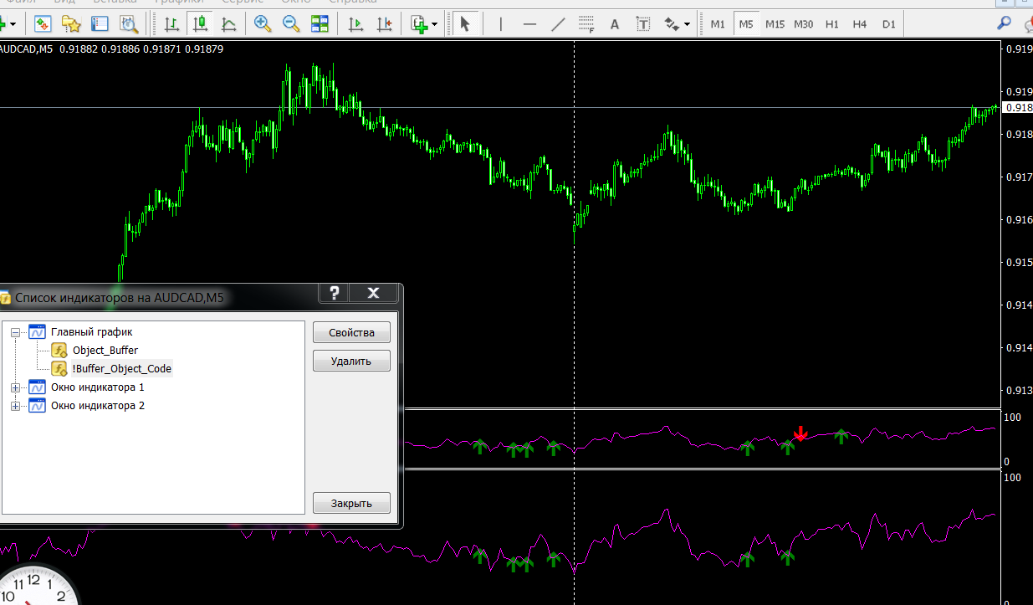Image resolution: width=1033 pixels, height=605 pixels.
Task: Tile chart windows with grid icon
Action: pos(320,23)
